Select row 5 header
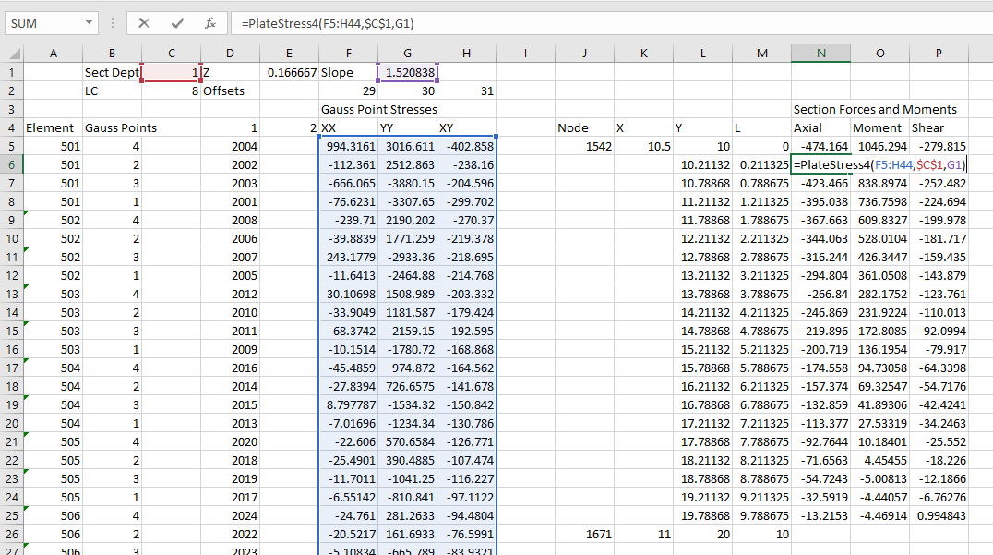The image size is (993, 555). [x=11, y=146]
